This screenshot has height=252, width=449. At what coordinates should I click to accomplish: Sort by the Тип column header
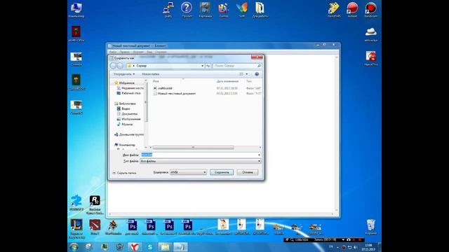tap(249, 81)
